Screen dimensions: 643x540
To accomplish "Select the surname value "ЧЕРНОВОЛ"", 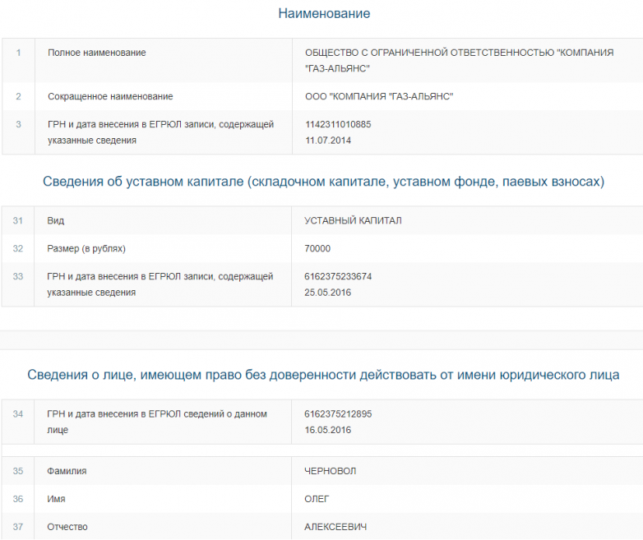I will tap(331, 471).
